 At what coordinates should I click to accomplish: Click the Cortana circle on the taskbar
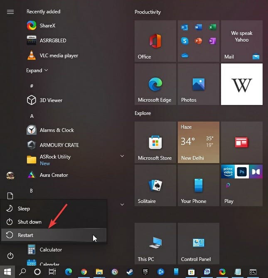tap(37, 272)
